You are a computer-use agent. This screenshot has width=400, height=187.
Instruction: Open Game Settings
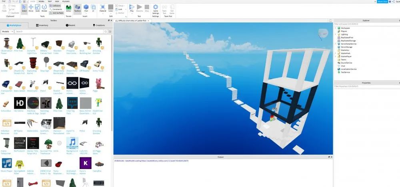coord(156,9)
